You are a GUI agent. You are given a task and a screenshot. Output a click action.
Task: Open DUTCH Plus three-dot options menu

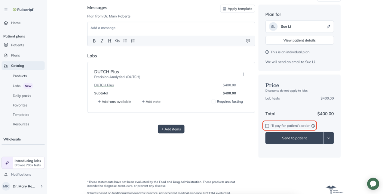[x=243, y=74]
